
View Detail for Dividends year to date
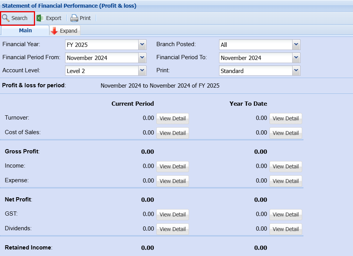click(286, 229)
